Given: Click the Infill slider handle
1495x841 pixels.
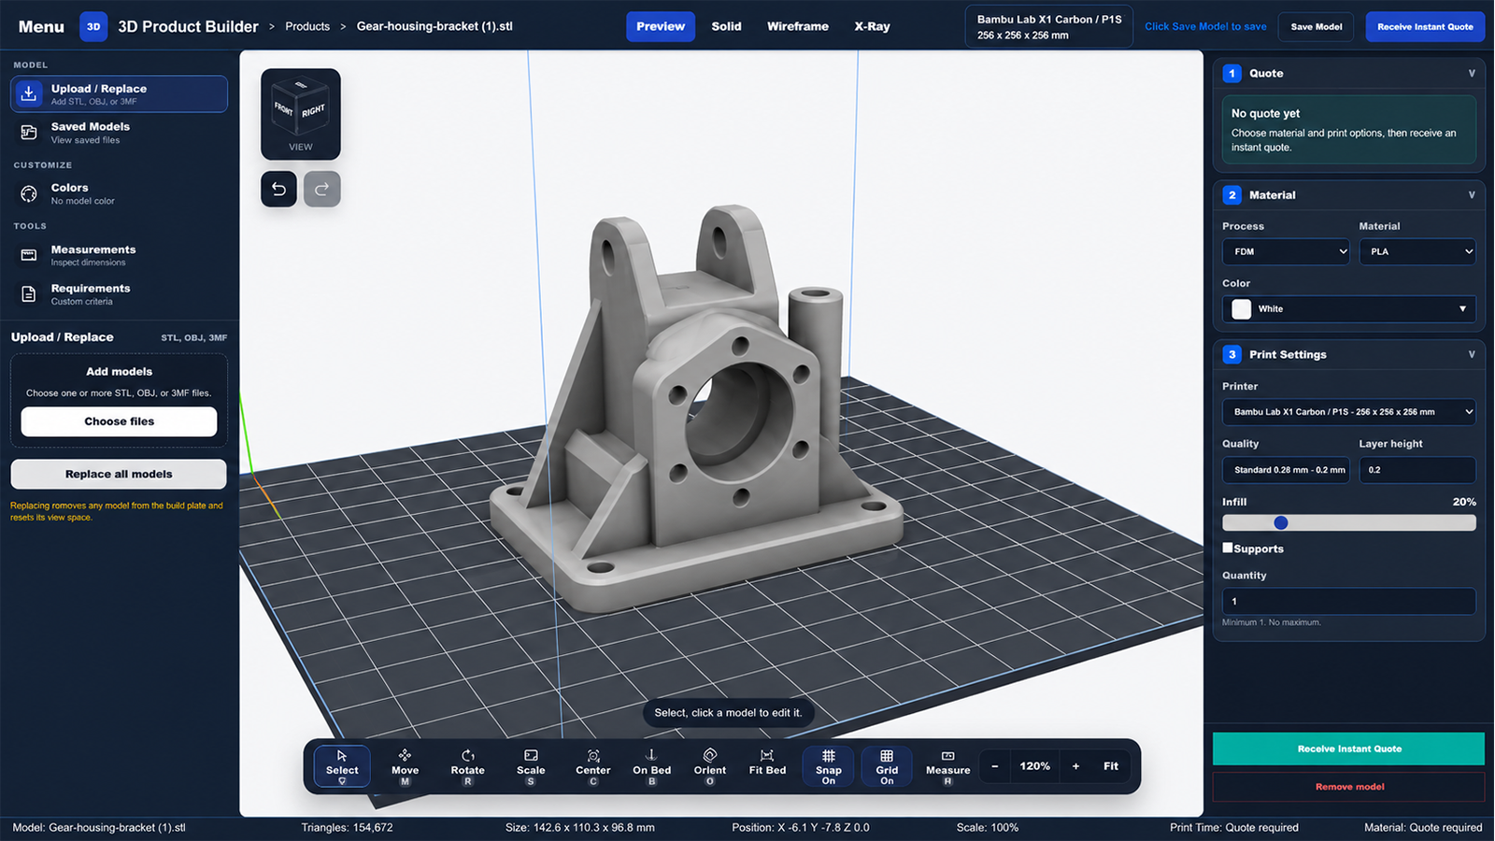Looking at the screenshot, I should click(x=1281, y=523).
